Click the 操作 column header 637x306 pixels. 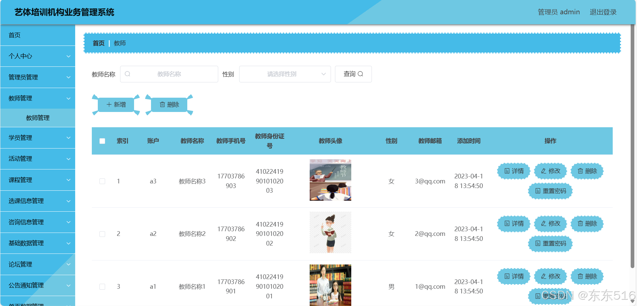pyautogui.click(x=550, y=141)
